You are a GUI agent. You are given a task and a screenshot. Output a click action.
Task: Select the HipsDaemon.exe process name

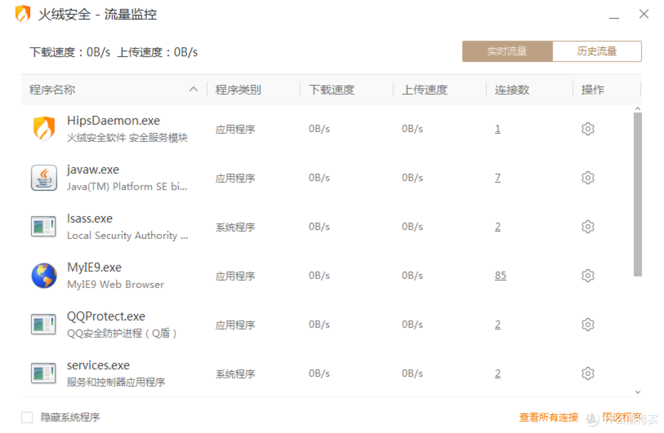pyautogui.click(x=114, y=120)
